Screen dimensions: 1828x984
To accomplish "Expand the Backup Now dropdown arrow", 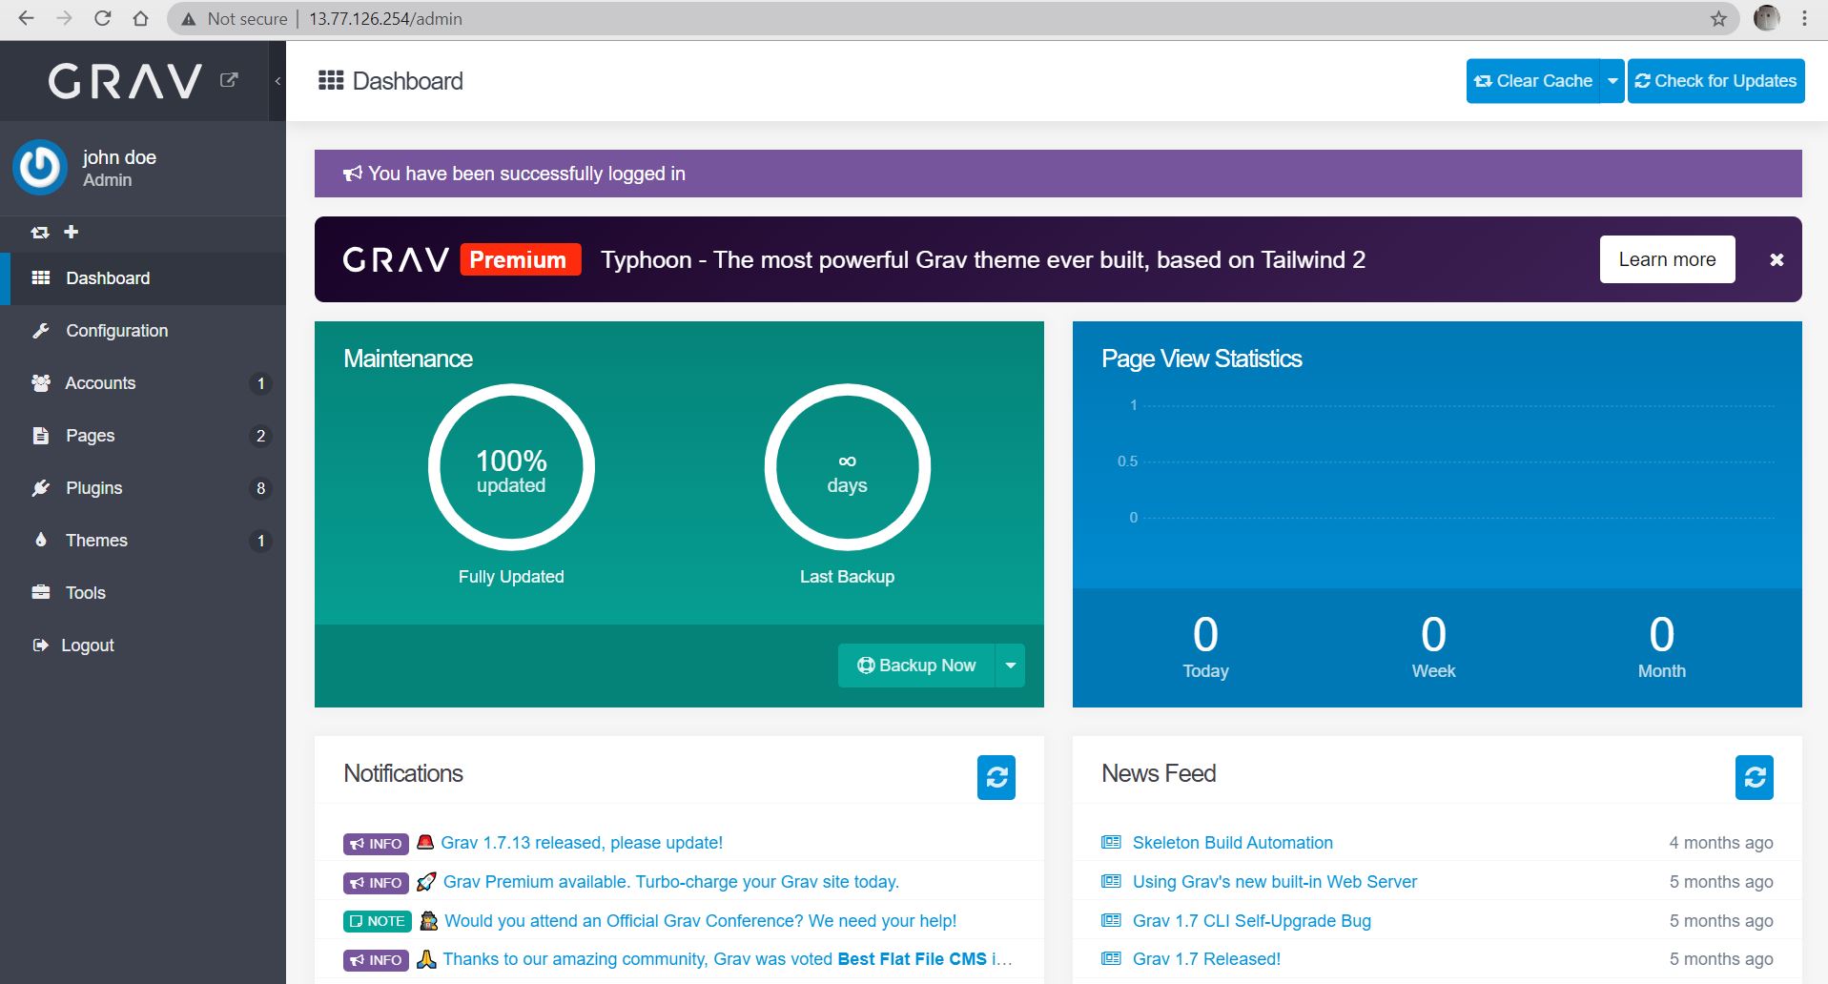I will coord(1010,666).
